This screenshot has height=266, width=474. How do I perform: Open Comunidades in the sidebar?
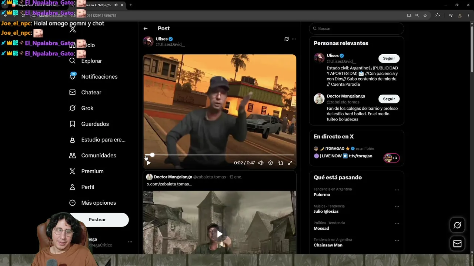click(93, 156)
